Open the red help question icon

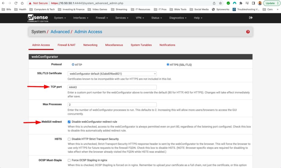(x=248, y=32)
